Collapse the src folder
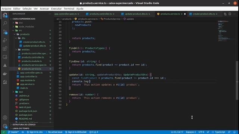239x134 pixels. (21, 31)
